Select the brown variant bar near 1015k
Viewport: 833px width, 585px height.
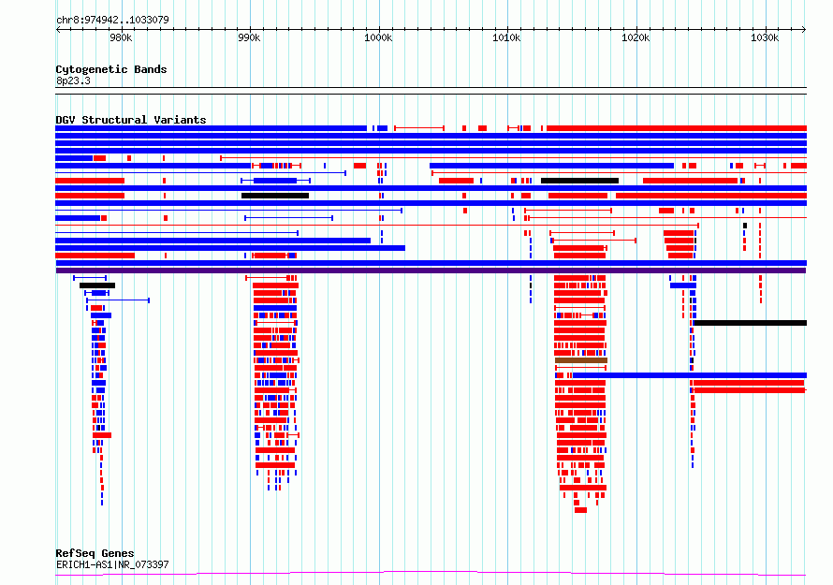coord(581,360)
